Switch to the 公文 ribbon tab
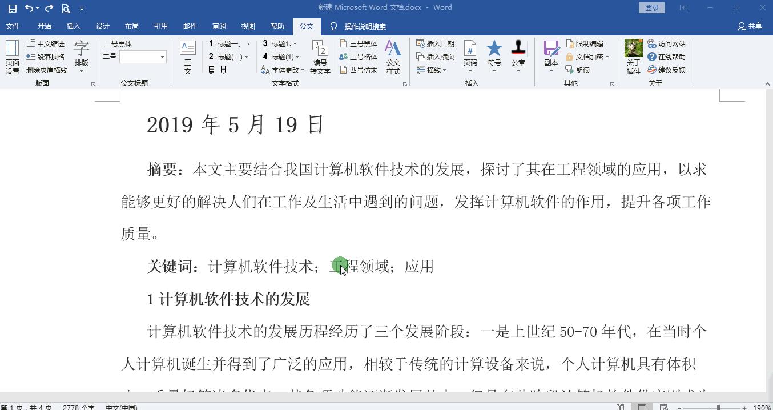Viewport: 773px width, 410px height. pyautogui.click(x=307, y=26)
